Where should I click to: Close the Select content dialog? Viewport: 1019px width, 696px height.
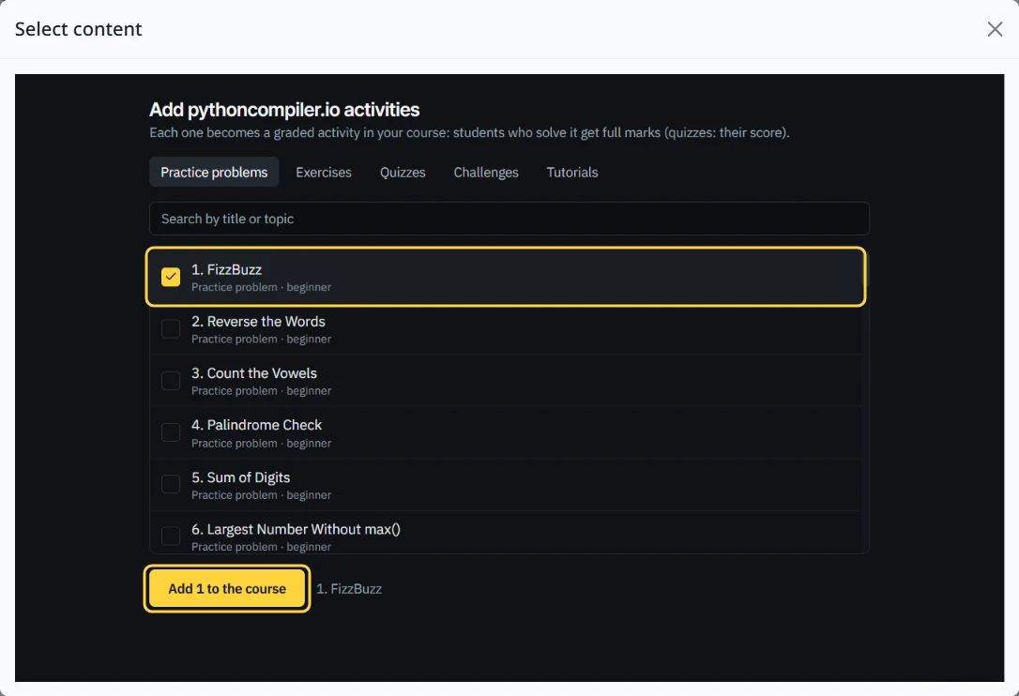[x=995, y=29]
